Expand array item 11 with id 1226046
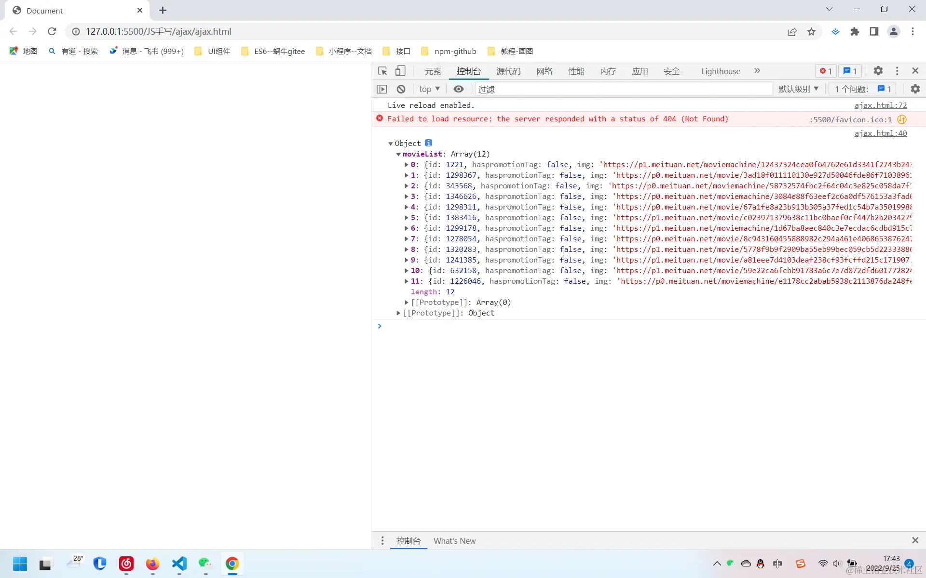Viewport: 926px width, 578px height. pos(407,281)
